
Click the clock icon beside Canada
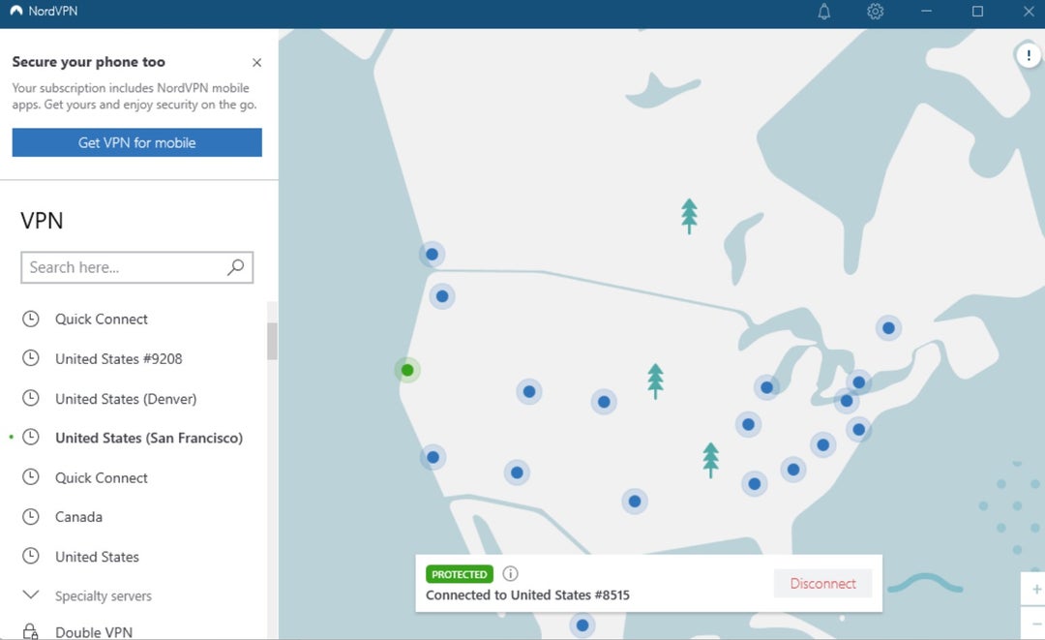tap(31, 517)
